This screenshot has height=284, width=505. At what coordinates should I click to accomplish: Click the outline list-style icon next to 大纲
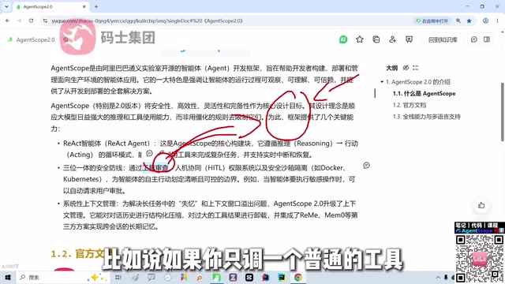click(x=416, y=68)
